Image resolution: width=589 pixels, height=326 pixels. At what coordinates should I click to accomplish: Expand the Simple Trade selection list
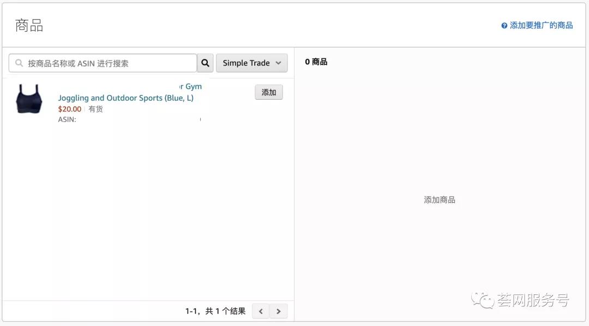click(251, 63)
